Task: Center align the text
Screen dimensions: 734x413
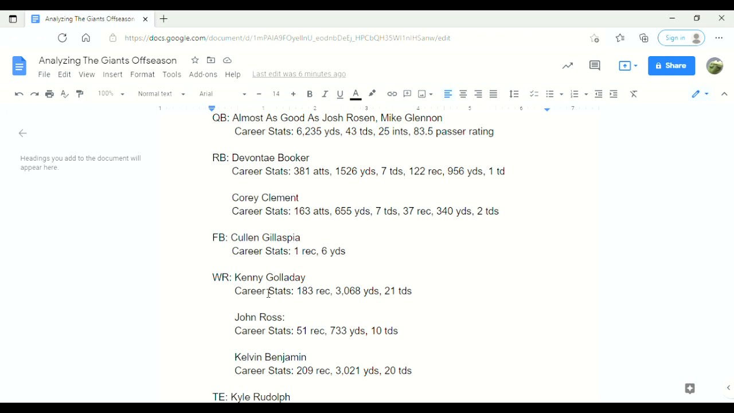Action: [463, 94]
